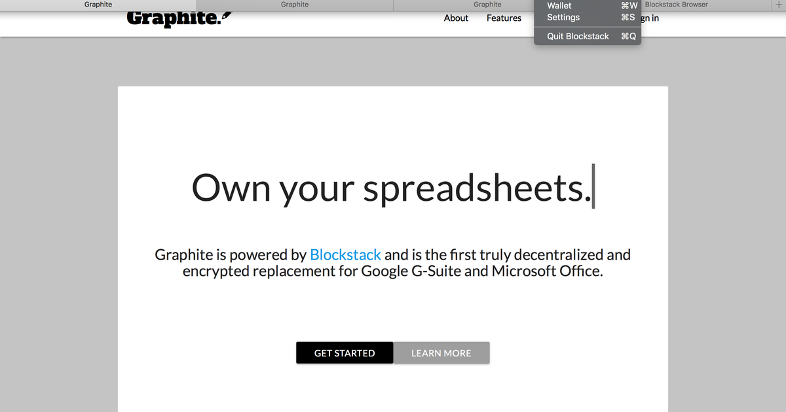Screen dimensions: 786x412
Task: Switch to the first Graphite tab
Action: (98, 5)
